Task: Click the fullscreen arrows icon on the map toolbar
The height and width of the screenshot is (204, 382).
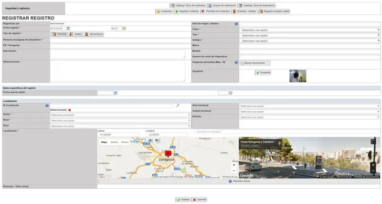Action: (x=136, y=140)
